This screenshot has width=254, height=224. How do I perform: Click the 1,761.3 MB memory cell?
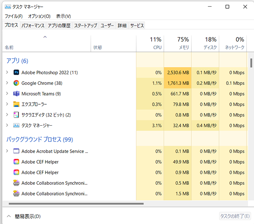(x=177, y=83)
